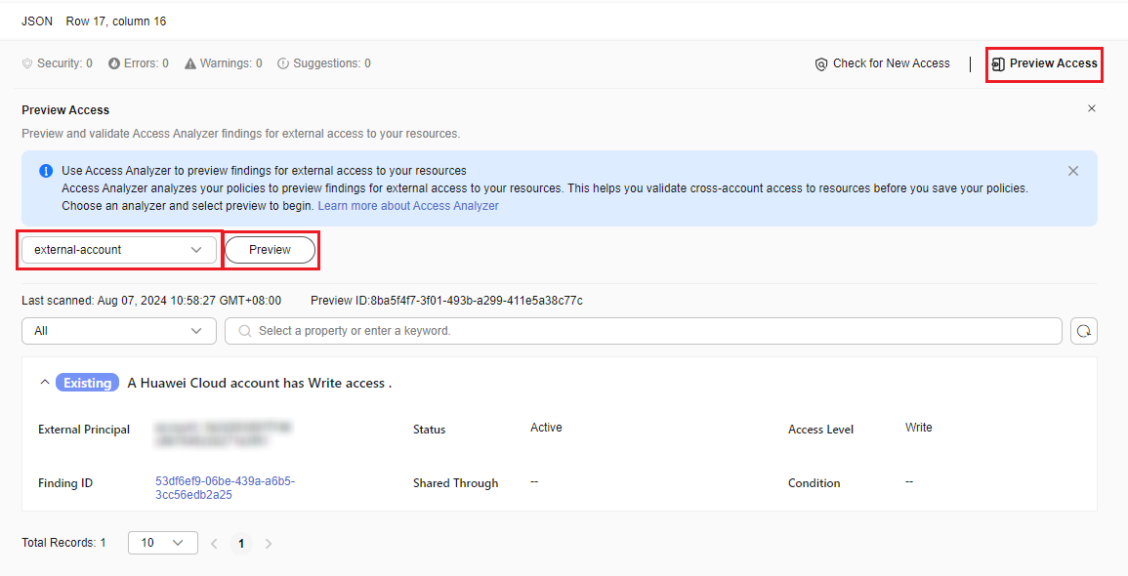The height and width of the screenshot is (576, 1128).
Task: Run Check for New Access
Action: [882, 63]
